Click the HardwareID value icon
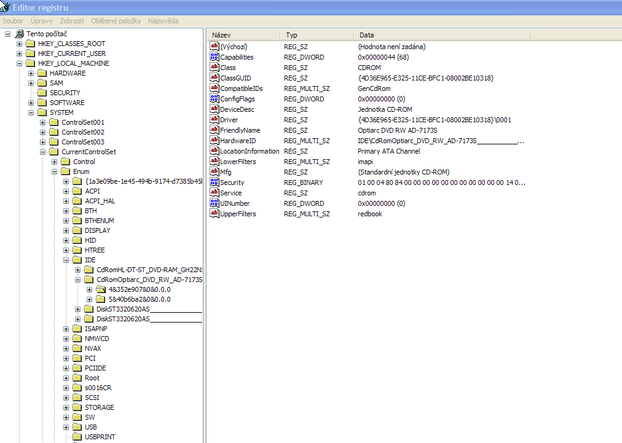The width and height of the screenshot is (622, 443). click(x=215, y=140)
